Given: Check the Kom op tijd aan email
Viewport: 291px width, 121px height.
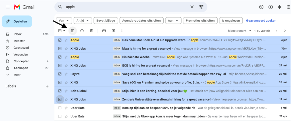Looking at the screenshot, I should pos(60,108).
